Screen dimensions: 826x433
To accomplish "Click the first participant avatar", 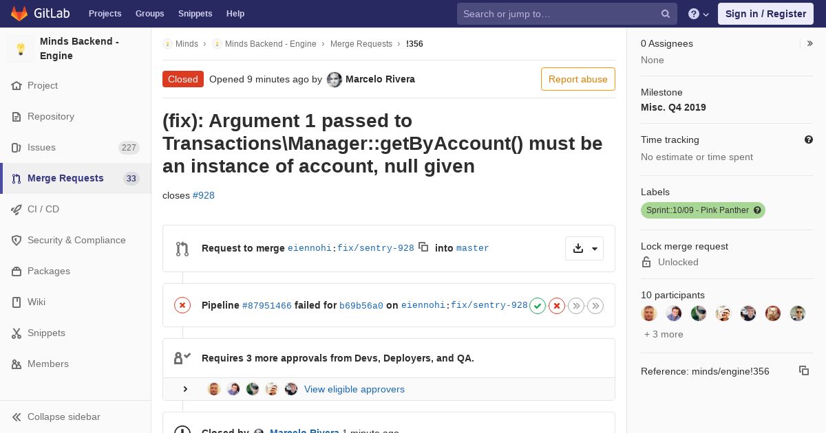I will (x=649, y=313).
